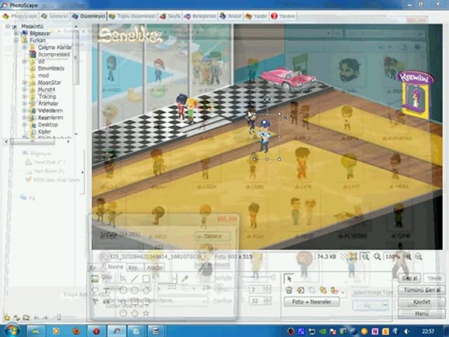Adjust the bottom-left thumbnail size slider
This screenshot has width=449, height=337.
point(59,317)
